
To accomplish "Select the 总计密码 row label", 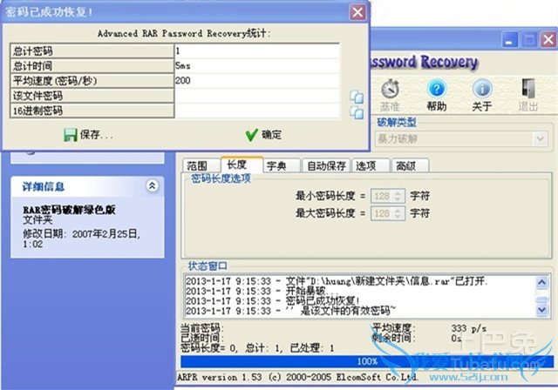I will pos(92,51).
